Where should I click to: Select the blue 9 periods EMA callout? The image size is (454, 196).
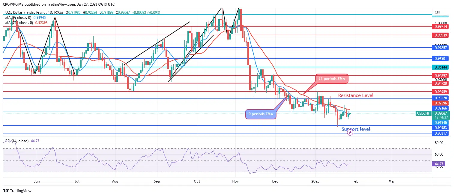pos(260,114)
